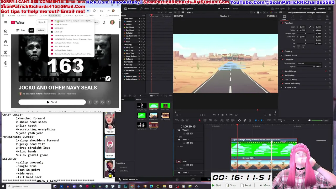Open the Composite Mode dropdown

[309, 63]
